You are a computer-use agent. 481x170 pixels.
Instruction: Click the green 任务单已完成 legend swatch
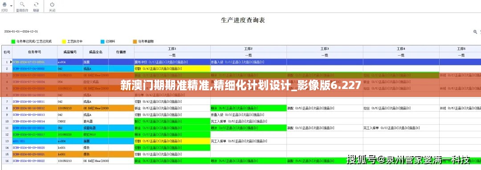pyautogui.click(x=13, y=41)
